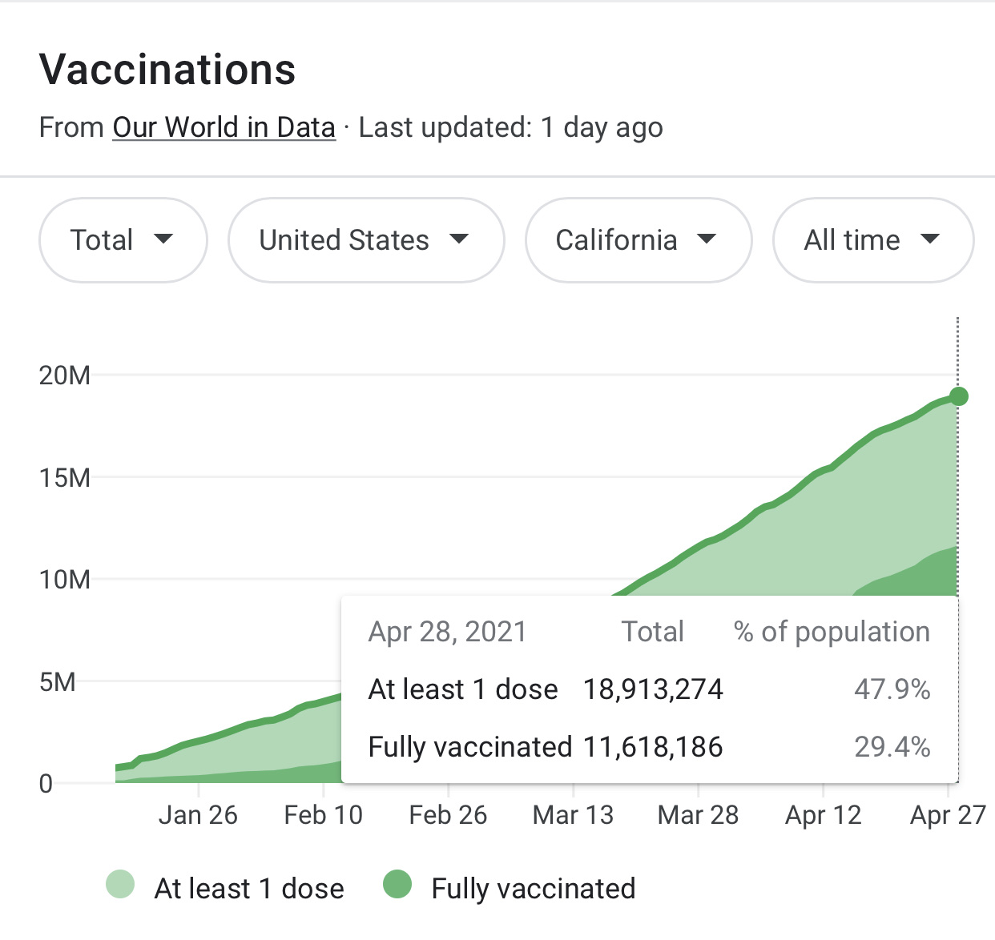
Task: Open the California region dropdown
Action: (638, 240)
